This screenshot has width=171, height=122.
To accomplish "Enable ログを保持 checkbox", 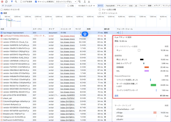I will [x=21, y=2].
